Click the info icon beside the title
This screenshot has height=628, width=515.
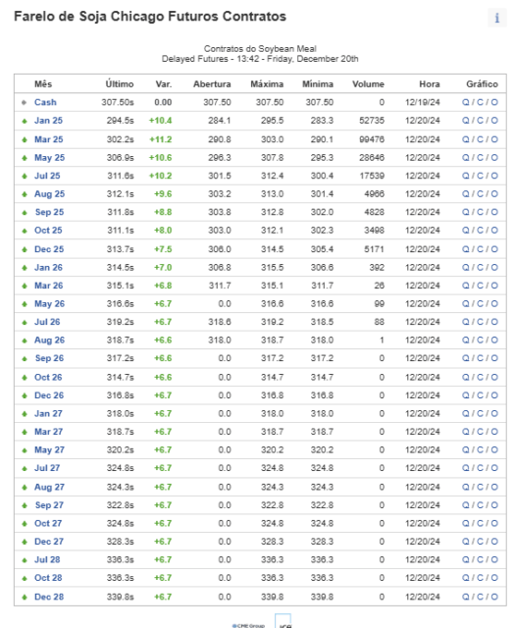coord(497,18)
